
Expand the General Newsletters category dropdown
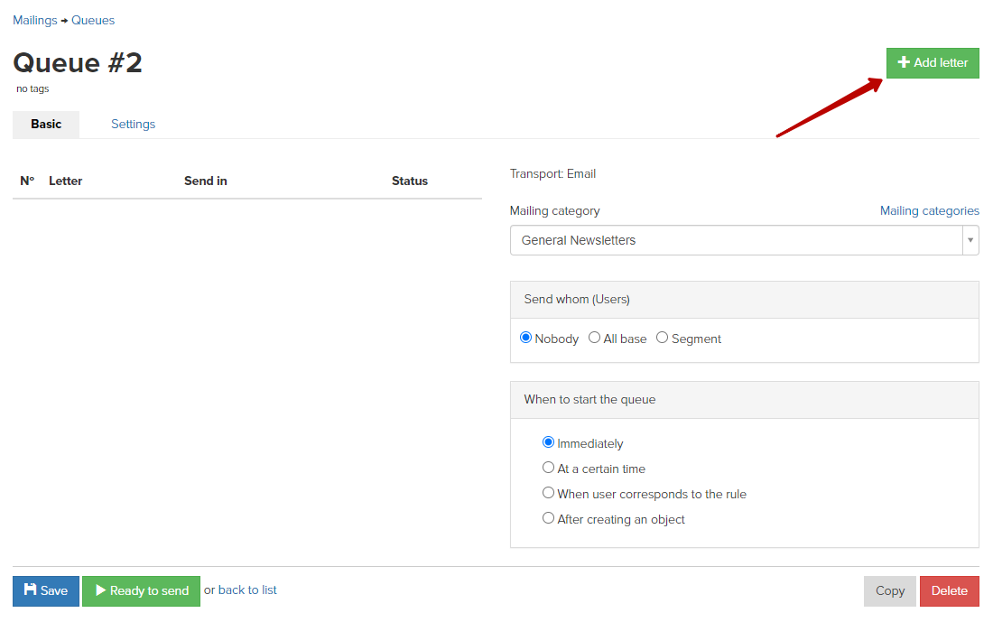coord(744,240)
